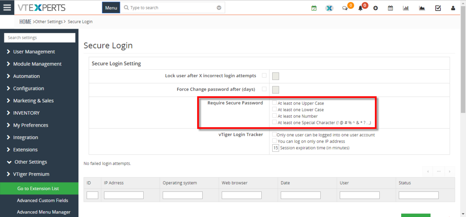
Task: Click the IP Adress filter field
Action: [x=124, y=195]
